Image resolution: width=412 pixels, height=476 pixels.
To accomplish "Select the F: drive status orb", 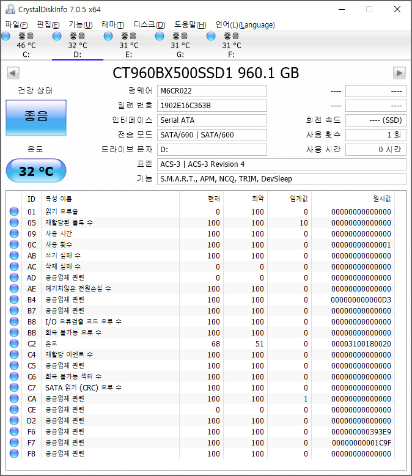I will (x=212, y=37).
